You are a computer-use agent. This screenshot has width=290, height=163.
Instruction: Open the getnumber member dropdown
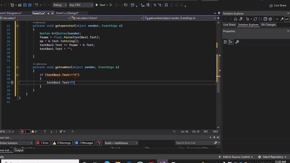coord(180,18)
